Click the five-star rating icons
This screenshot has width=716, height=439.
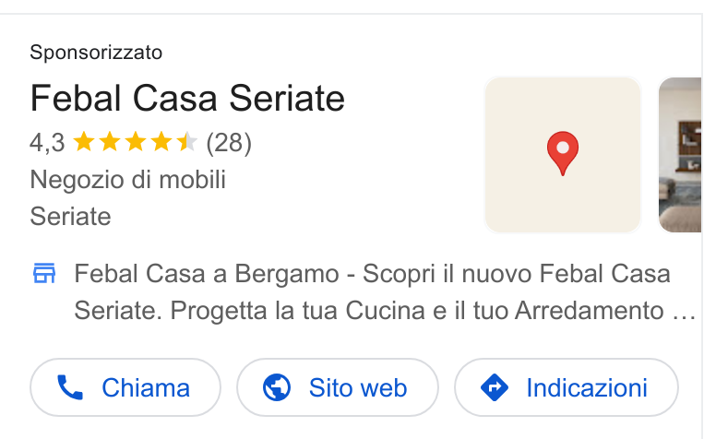click(x=135, y=142)
